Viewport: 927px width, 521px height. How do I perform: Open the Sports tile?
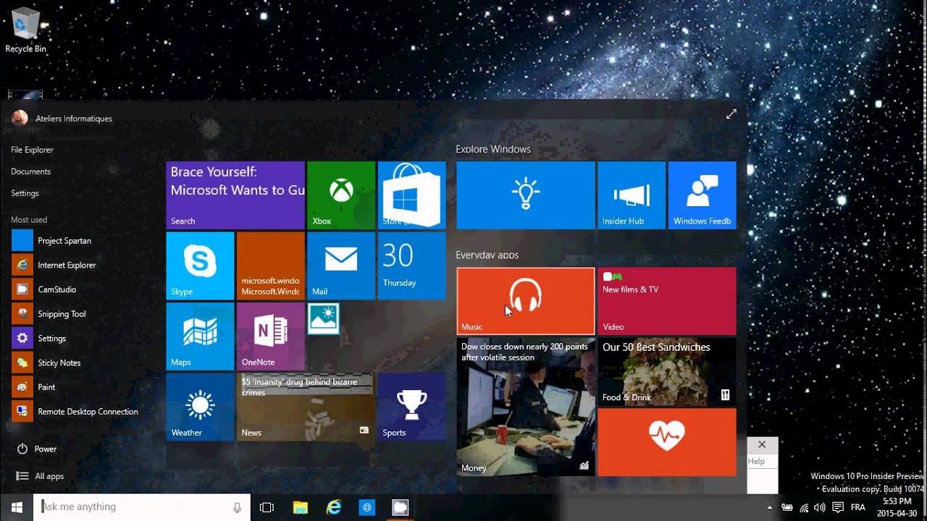click(x=411, y=407)
